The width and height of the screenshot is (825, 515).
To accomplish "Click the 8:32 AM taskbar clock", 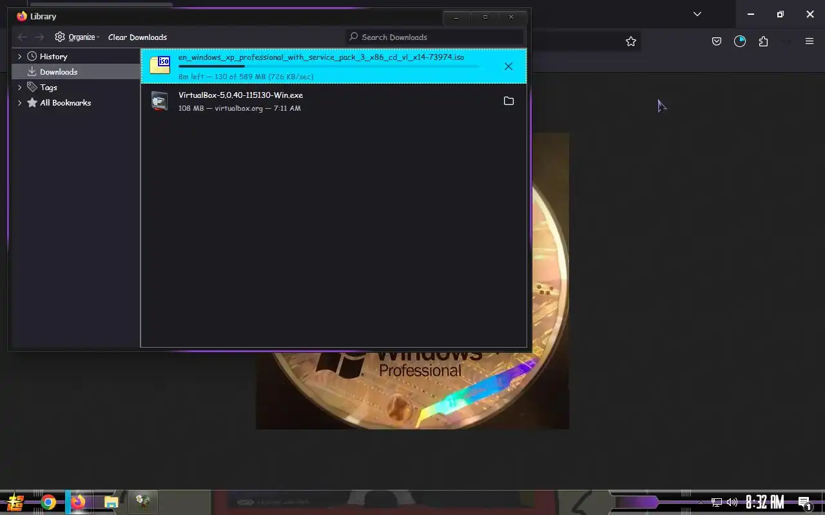I will tap(765, 502).
